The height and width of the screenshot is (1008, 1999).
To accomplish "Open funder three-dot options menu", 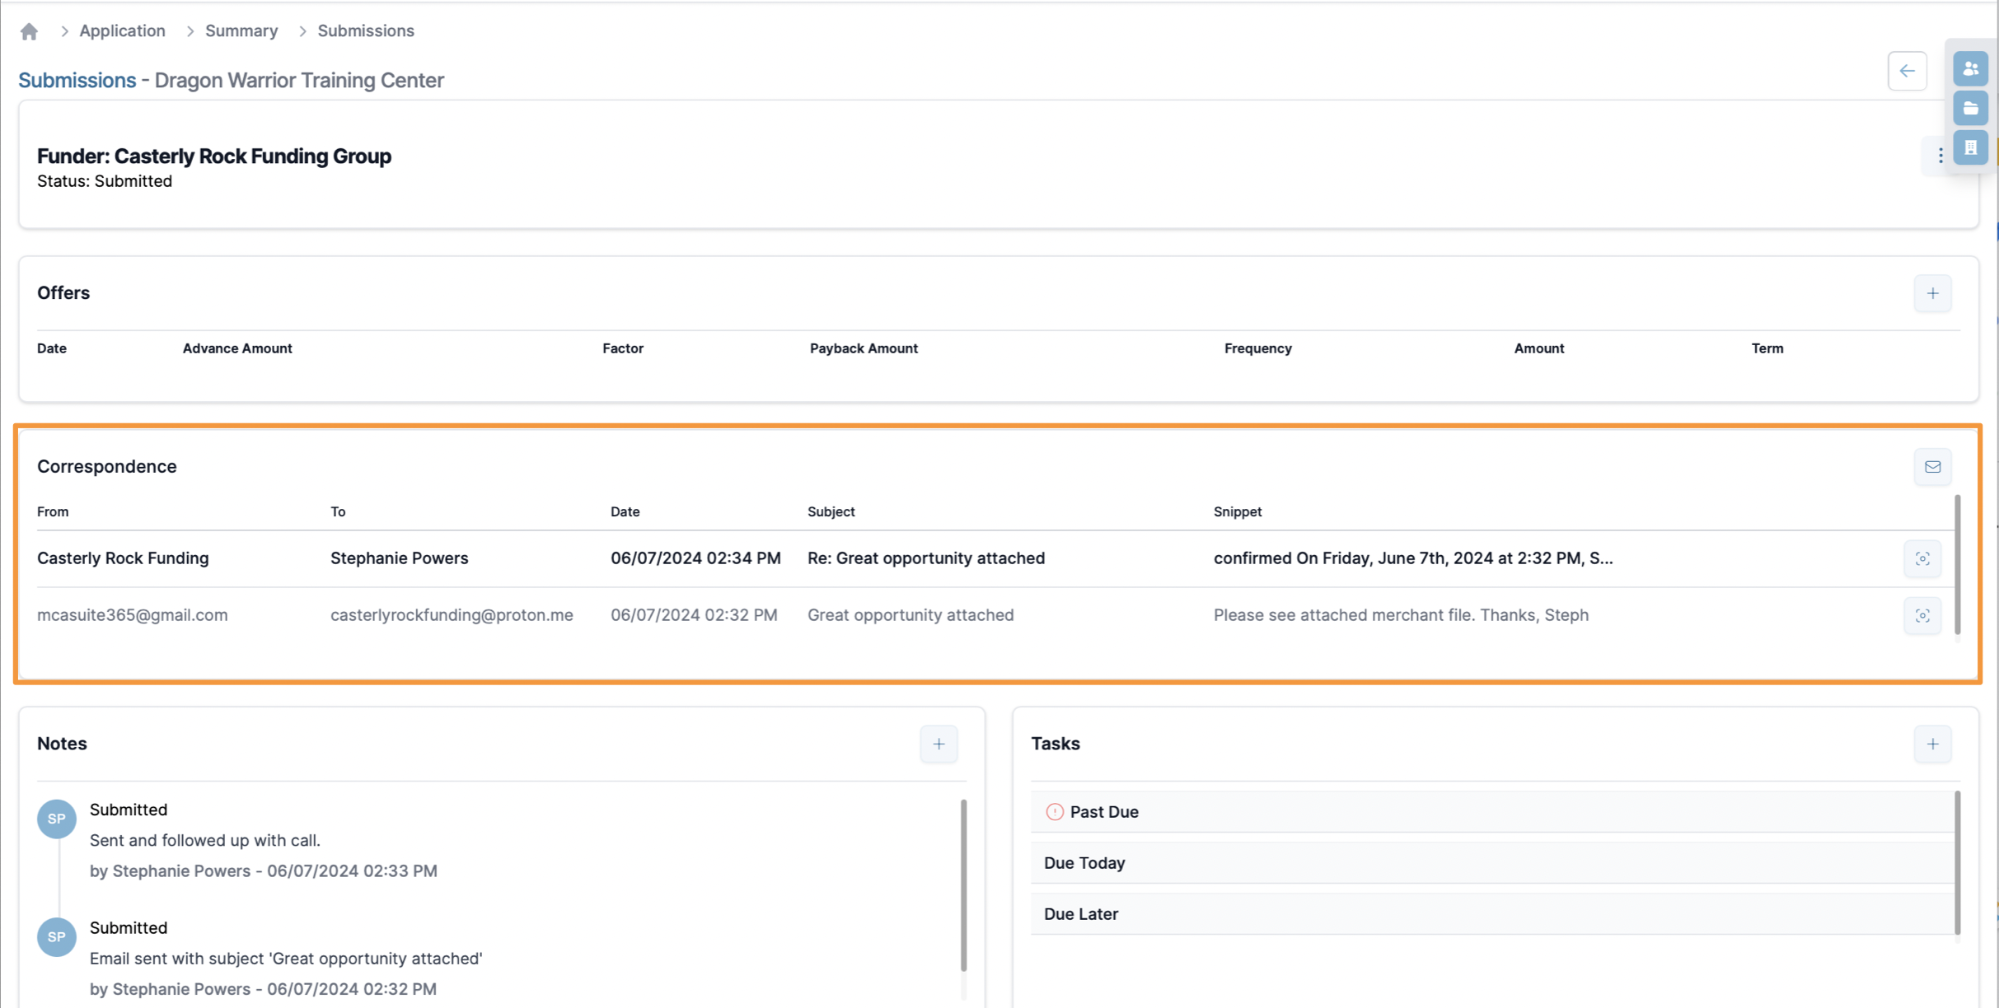I will [x=1940, y=156].
